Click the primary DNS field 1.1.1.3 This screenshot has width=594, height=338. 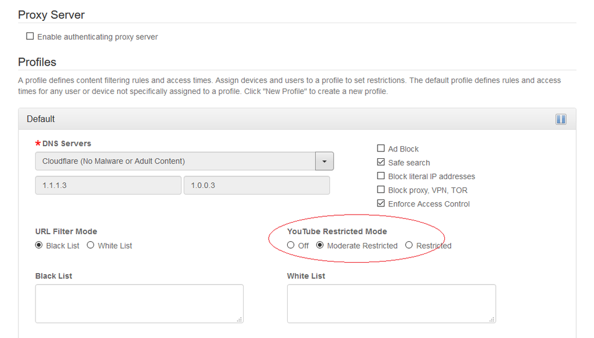(108, 186)
